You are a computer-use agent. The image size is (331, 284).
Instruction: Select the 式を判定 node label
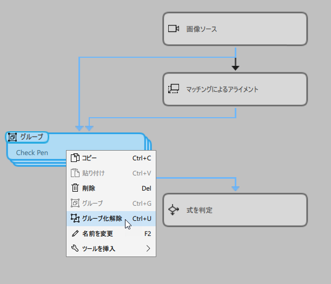(x=199, y=210)
